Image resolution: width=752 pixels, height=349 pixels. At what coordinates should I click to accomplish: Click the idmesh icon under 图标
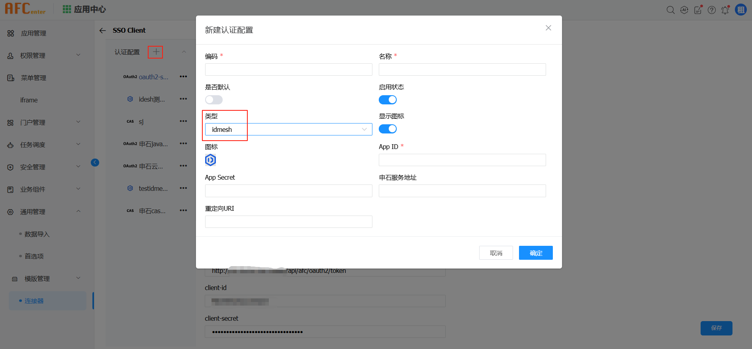[210, 160]
